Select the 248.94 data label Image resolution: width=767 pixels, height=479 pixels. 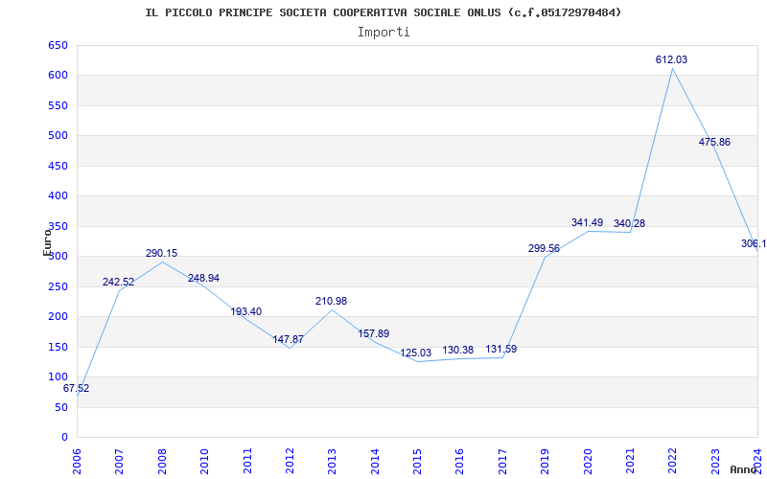click(x=203, y=279)
